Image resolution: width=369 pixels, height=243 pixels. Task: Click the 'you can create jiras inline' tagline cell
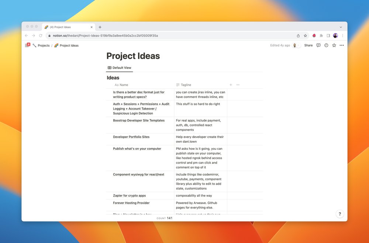(x=201, y=95)
